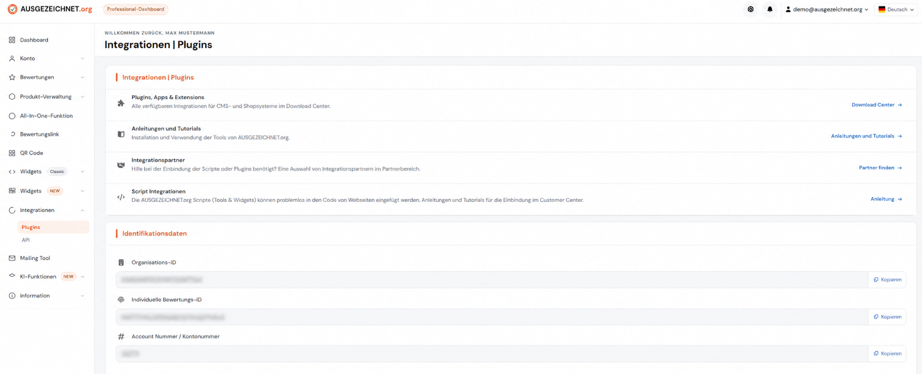922x374 pixels.
Task: Click the Information circle icon
Action: click(12, 296)
